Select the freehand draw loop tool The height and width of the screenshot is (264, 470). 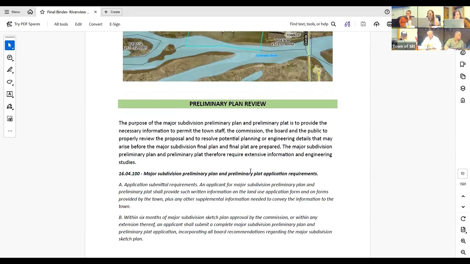point(10,82)
